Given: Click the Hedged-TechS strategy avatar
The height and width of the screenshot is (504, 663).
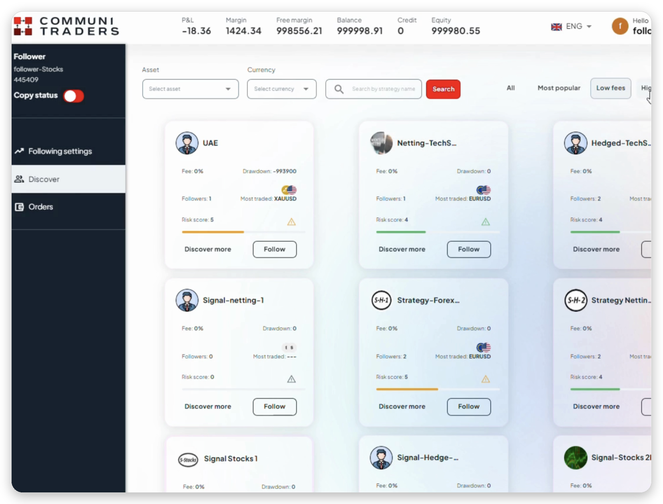Looking at the screenshot, I should pos(575,143).
